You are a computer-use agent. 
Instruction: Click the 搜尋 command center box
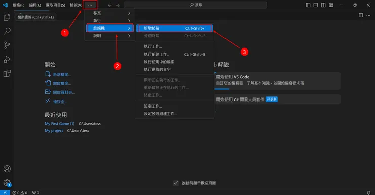coord(195,5)
